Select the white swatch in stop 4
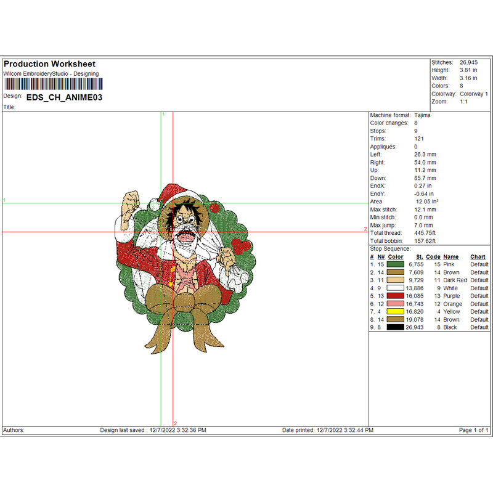493x493 pixels. [395, 288]
